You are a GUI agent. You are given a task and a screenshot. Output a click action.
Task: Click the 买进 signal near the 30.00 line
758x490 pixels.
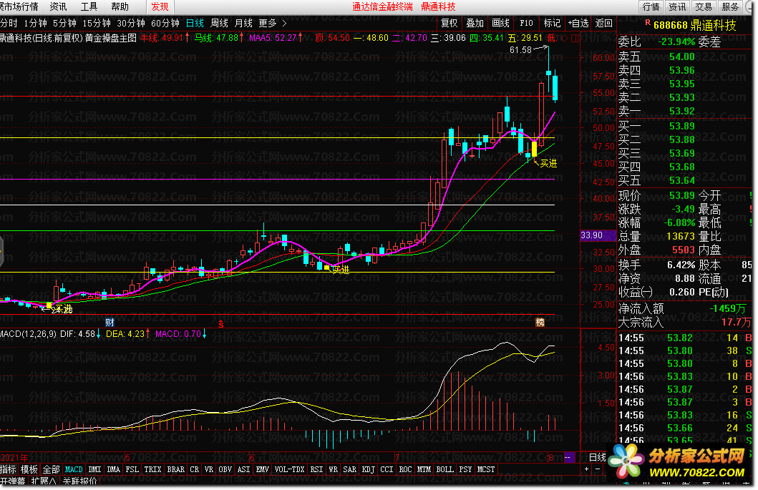(341, 270)
